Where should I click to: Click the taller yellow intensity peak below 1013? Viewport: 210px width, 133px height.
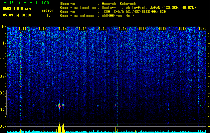[x=59, y=128]
